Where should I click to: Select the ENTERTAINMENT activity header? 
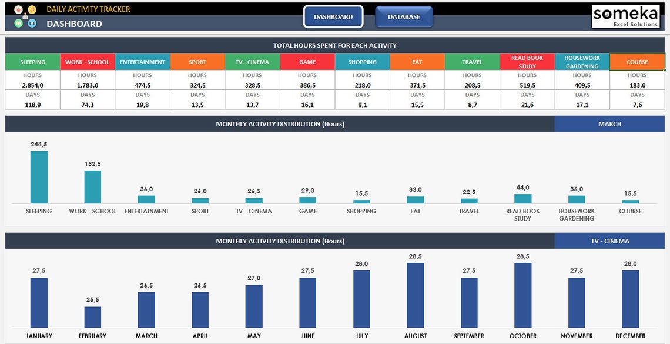click(142, 61)
